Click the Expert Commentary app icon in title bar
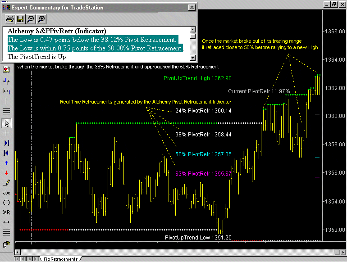 coord(6,8)
